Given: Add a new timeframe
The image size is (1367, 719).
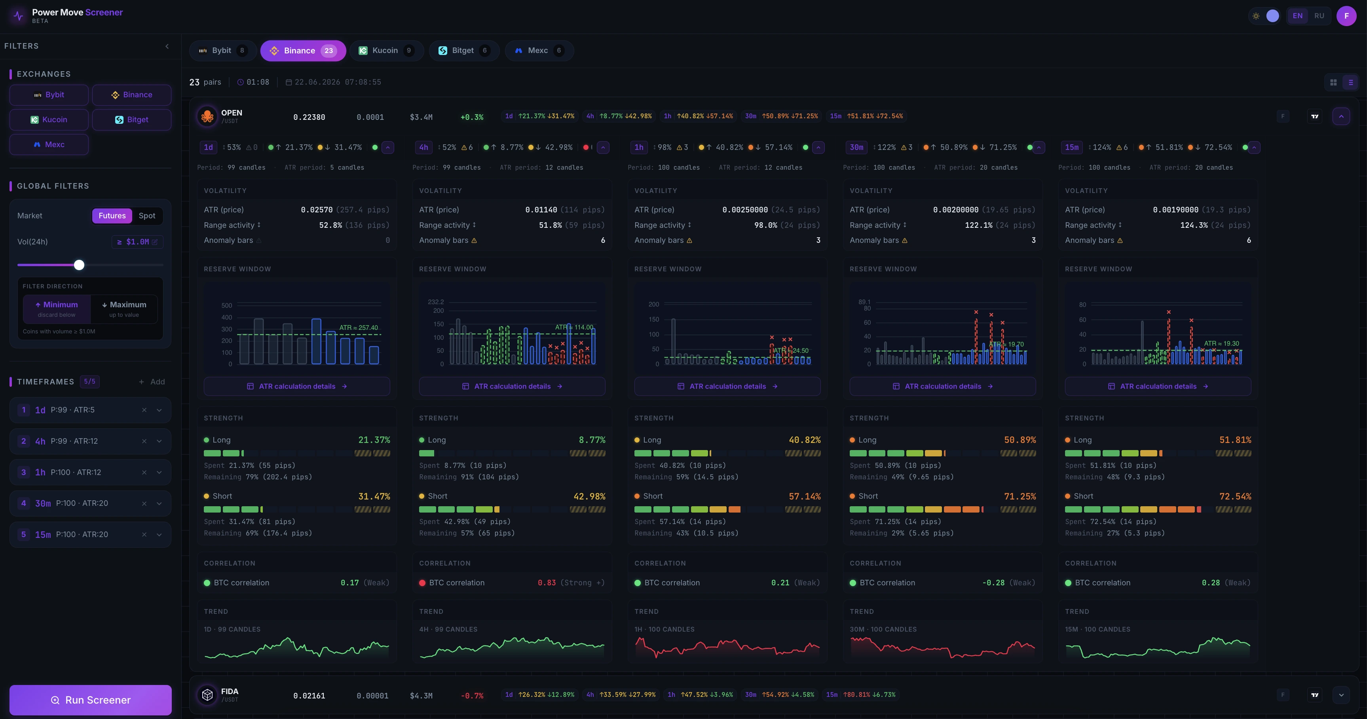Looking at the screenshot, I should [x=152, y=382].
